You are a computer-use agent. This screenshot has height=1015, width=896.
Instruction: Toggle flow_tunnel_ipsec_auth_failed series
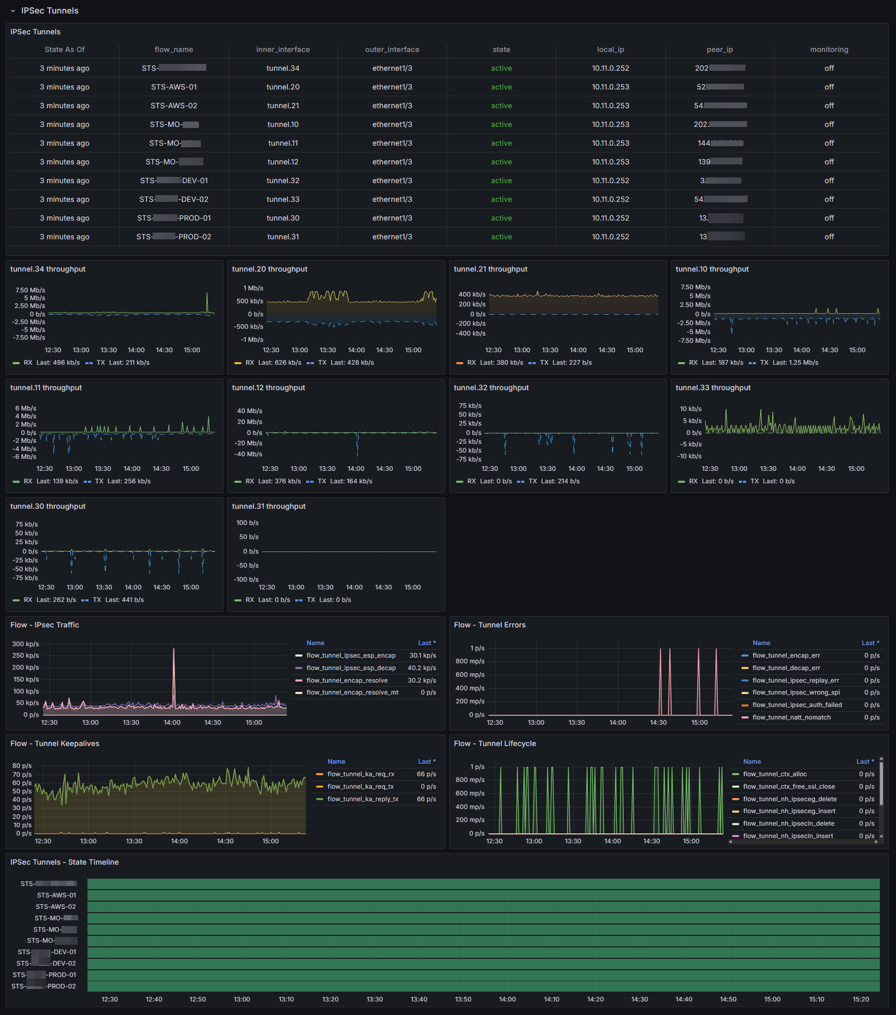pos(797,705)
